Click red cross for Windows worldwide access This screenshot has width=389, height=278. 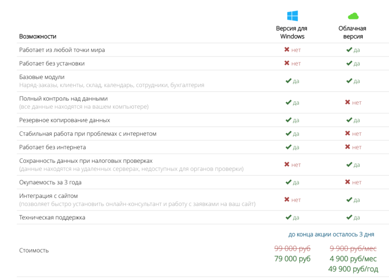tap(287, 50)
